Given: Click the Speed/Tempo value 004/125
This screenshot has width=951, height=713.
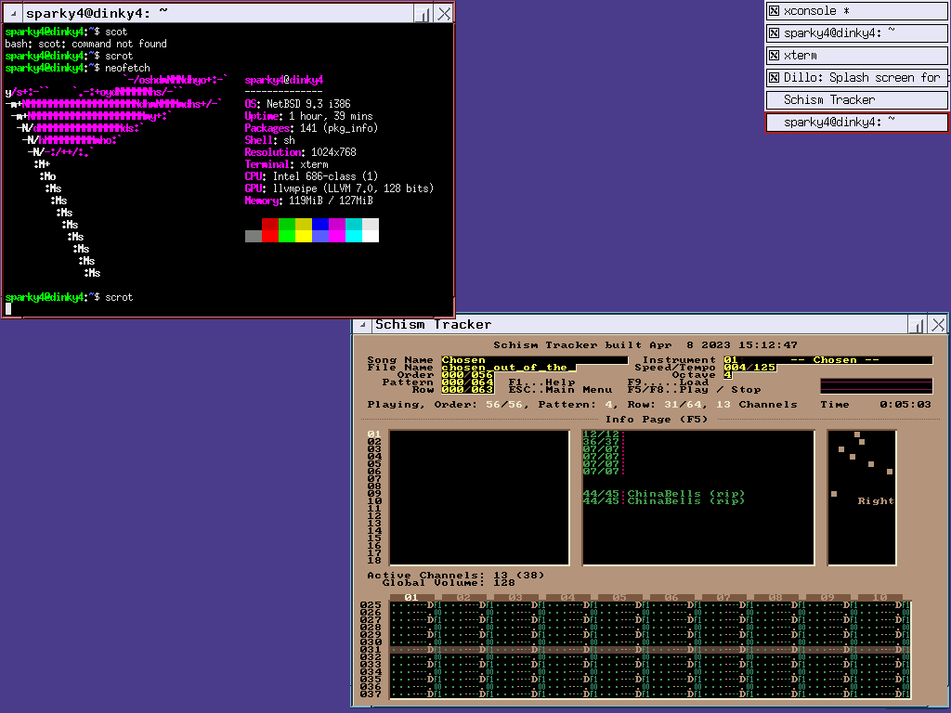Looking at the screenshot, I should pyautogui.click(x=749, y=368).
